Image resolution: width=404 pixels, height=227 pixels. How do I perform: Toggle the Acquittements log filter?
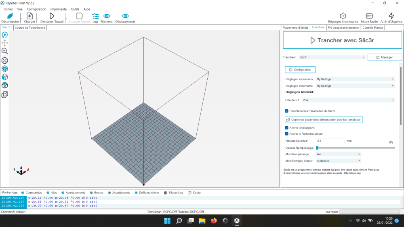pos(119,193)
